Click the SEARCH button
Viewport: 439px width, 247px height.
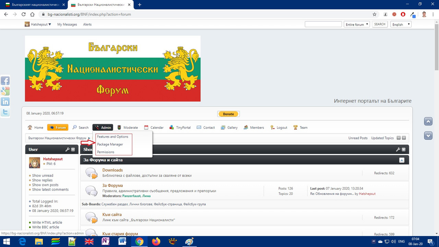point(380,24)
